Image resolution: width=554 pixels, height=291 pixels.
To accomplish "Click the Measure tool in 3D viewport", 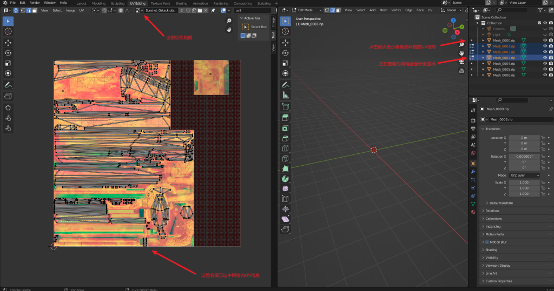I will [285, 95].
